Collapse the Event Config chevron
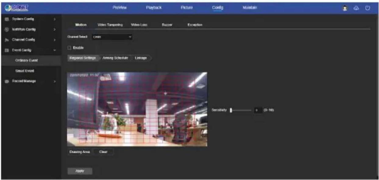The width and height of the screenshot is (379, 180). (x=54, y=50)
